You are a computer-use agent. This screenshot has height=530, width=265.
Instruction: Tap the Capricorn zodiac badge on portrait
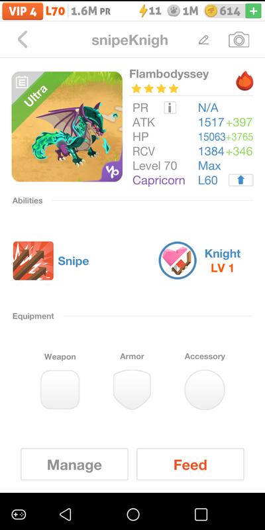pyautogui.click(x=113, y=172)
